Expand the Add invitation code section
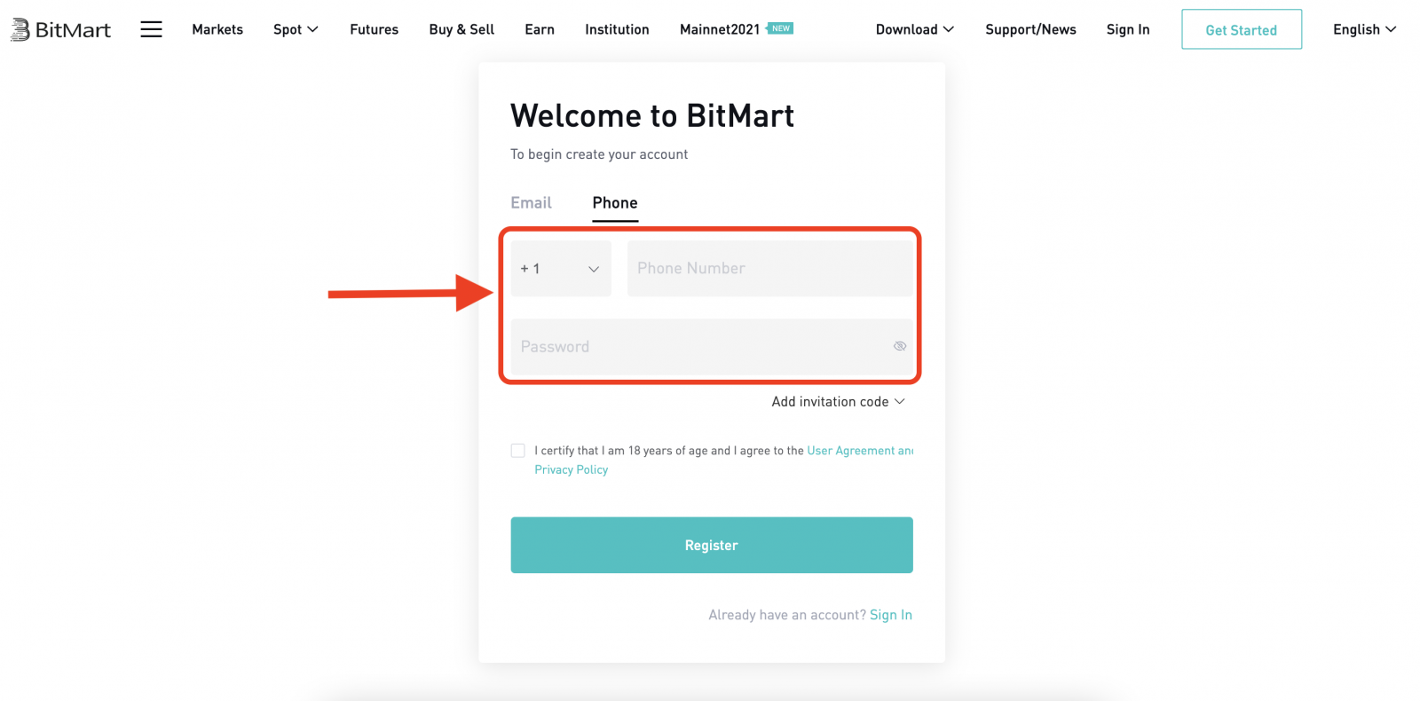1420x701 pixels. pos(837,401)
